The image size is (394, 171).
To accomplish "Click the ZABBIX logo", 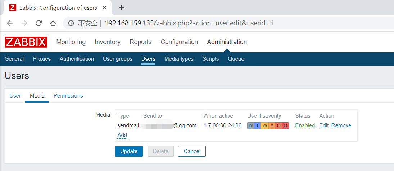I will (x=26, y=42).
